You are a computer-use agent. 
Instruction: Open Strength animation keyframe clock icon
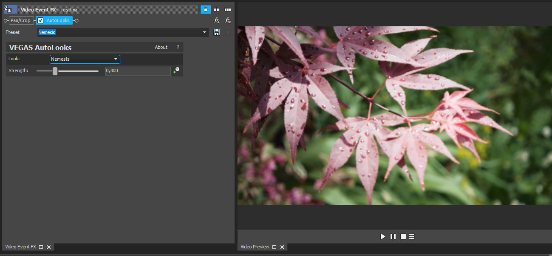tap(176, 70)
